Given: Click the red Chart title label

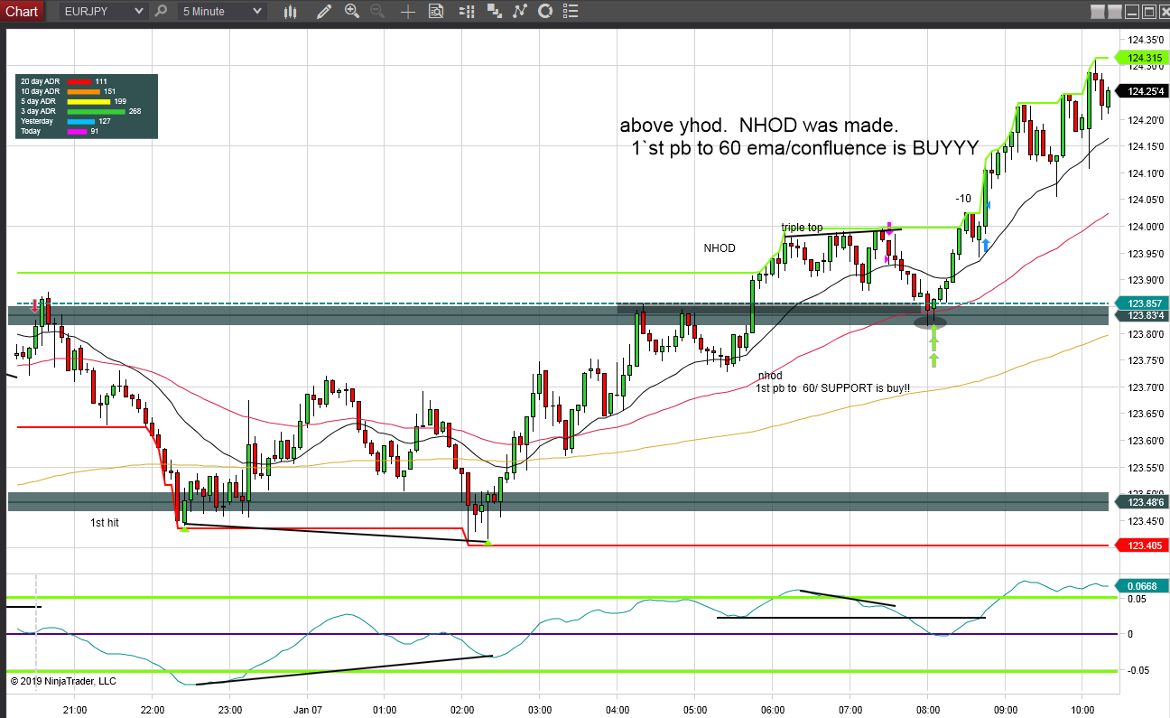Looking at the screenshot, I should click(x=23, y=12).
